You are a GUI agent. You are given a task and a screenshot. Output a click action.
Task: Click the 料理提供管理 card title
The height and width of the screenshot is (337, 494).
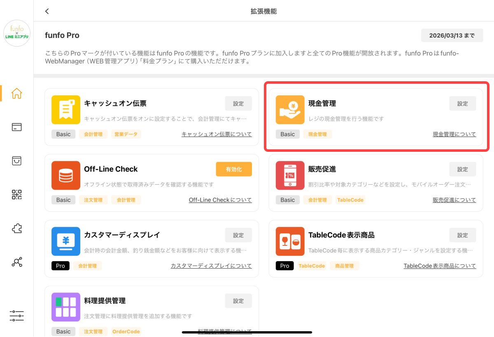[x=105, y=301]
